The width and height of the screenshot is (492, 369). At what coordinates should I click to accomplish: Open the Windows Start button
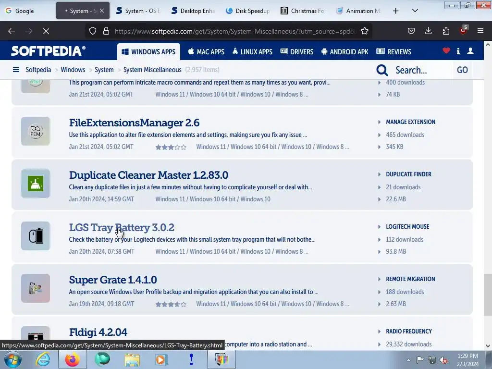12,359
